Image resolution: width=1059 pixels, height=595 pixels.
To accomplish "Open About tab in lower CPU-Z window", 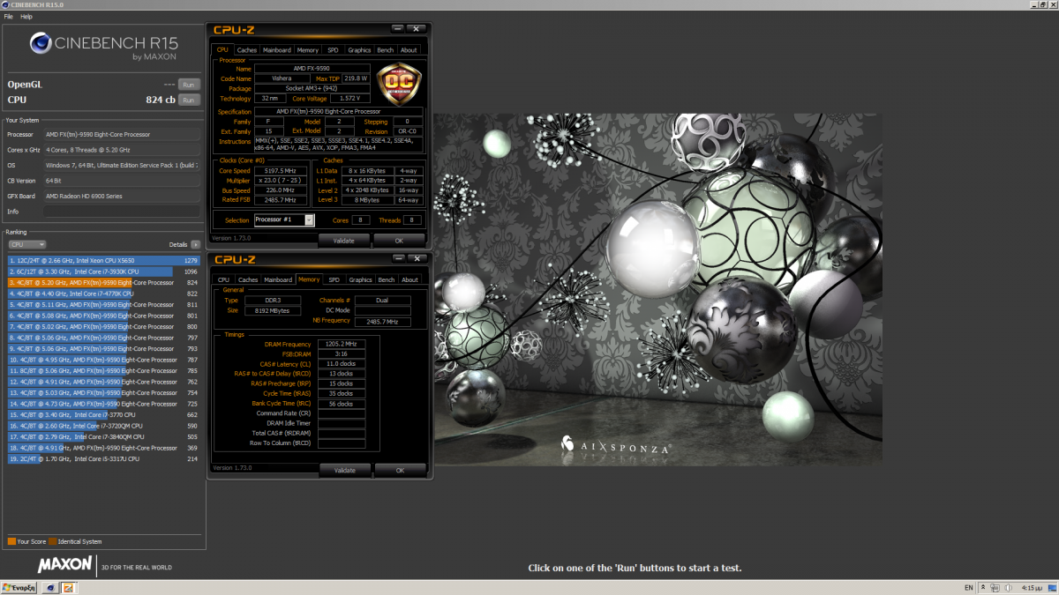I will (409, 279).
